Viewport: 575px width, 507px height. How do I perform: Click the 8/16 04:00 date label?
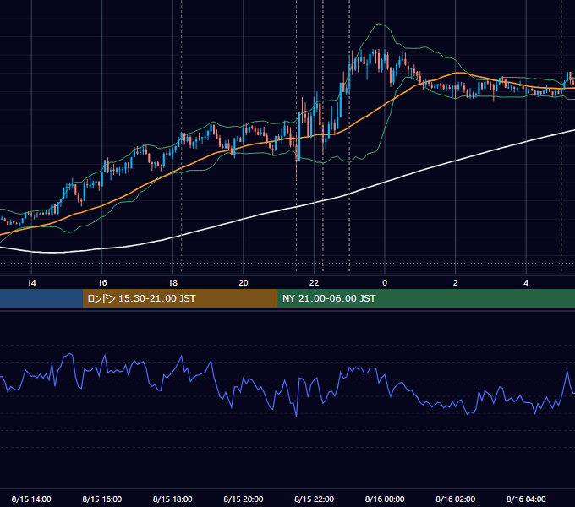tap(526, 499)
